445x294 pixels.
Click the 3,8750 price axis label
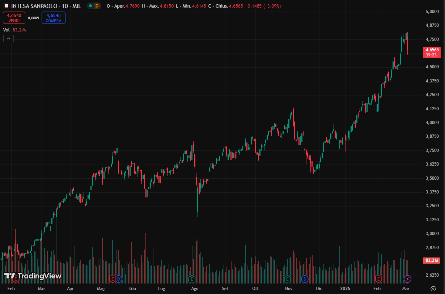[432, 136]
